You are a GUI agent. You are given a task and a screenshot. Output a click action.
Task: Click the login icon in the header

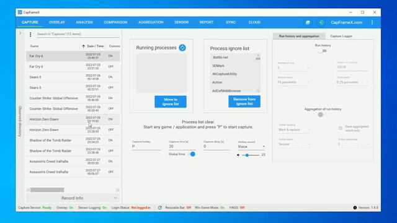[321, 22]
